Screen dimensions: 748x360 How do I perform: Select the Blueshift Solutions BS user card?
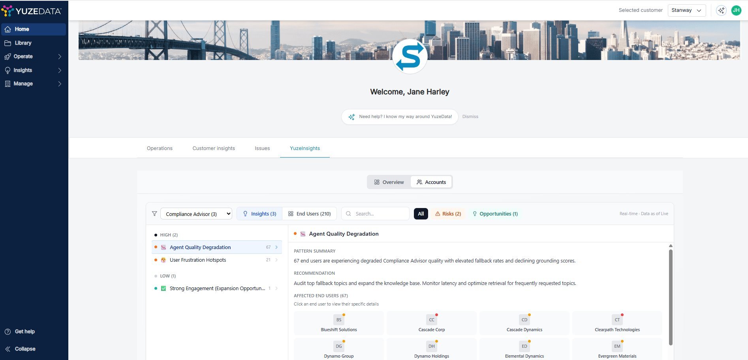[338, 323]
